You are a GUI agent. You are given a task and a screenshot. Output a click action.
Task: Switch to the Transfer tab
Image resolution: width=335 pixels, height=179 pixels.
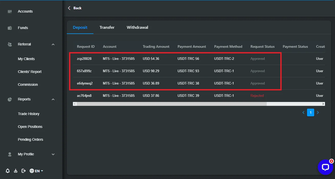(107, 27)
